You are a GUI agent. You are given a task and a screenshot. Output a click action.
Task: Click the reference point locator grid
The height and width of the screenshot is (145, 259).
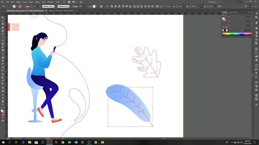coord(157,6)
